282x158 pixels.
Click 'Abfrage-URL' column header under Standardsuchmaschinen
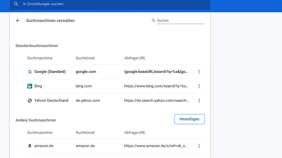tap(135, 58)
